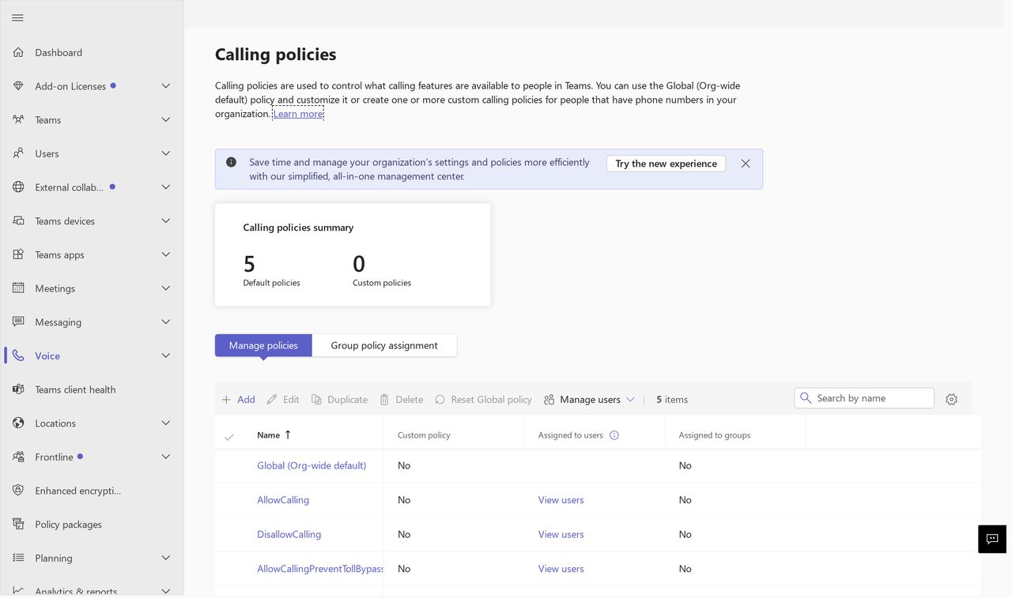
Task: Switch to Group policy assignment tab
Action: coord(384,345)
